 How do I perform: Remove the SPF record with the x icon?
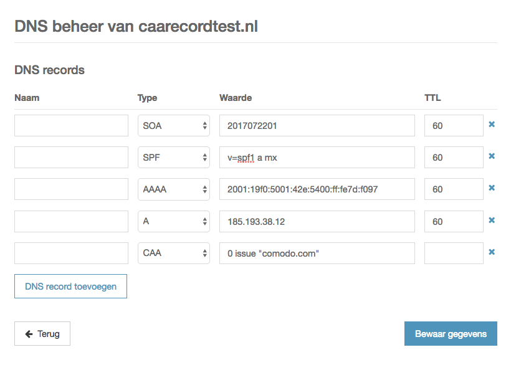click(x=492, y=157)
